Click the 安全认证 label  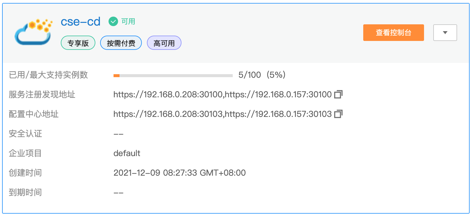(25, 134)
